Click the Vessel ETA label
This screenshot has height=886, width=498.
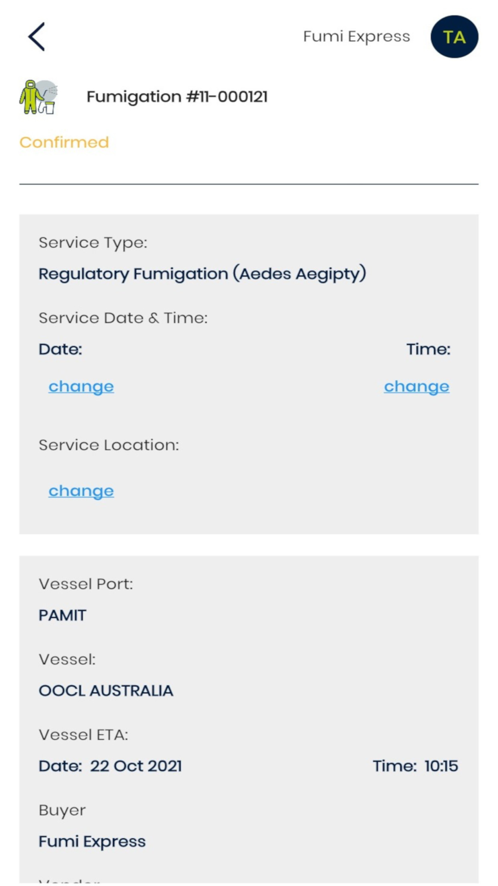pyautogui.click(x=83, y=735)
